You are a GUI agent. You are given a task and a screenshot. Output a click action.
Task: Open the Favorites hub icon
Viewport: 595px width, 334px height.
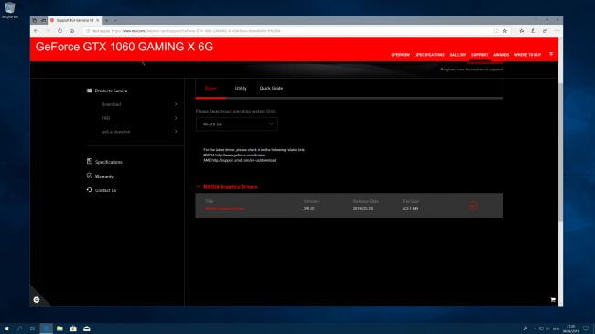[x=522, y=31]
